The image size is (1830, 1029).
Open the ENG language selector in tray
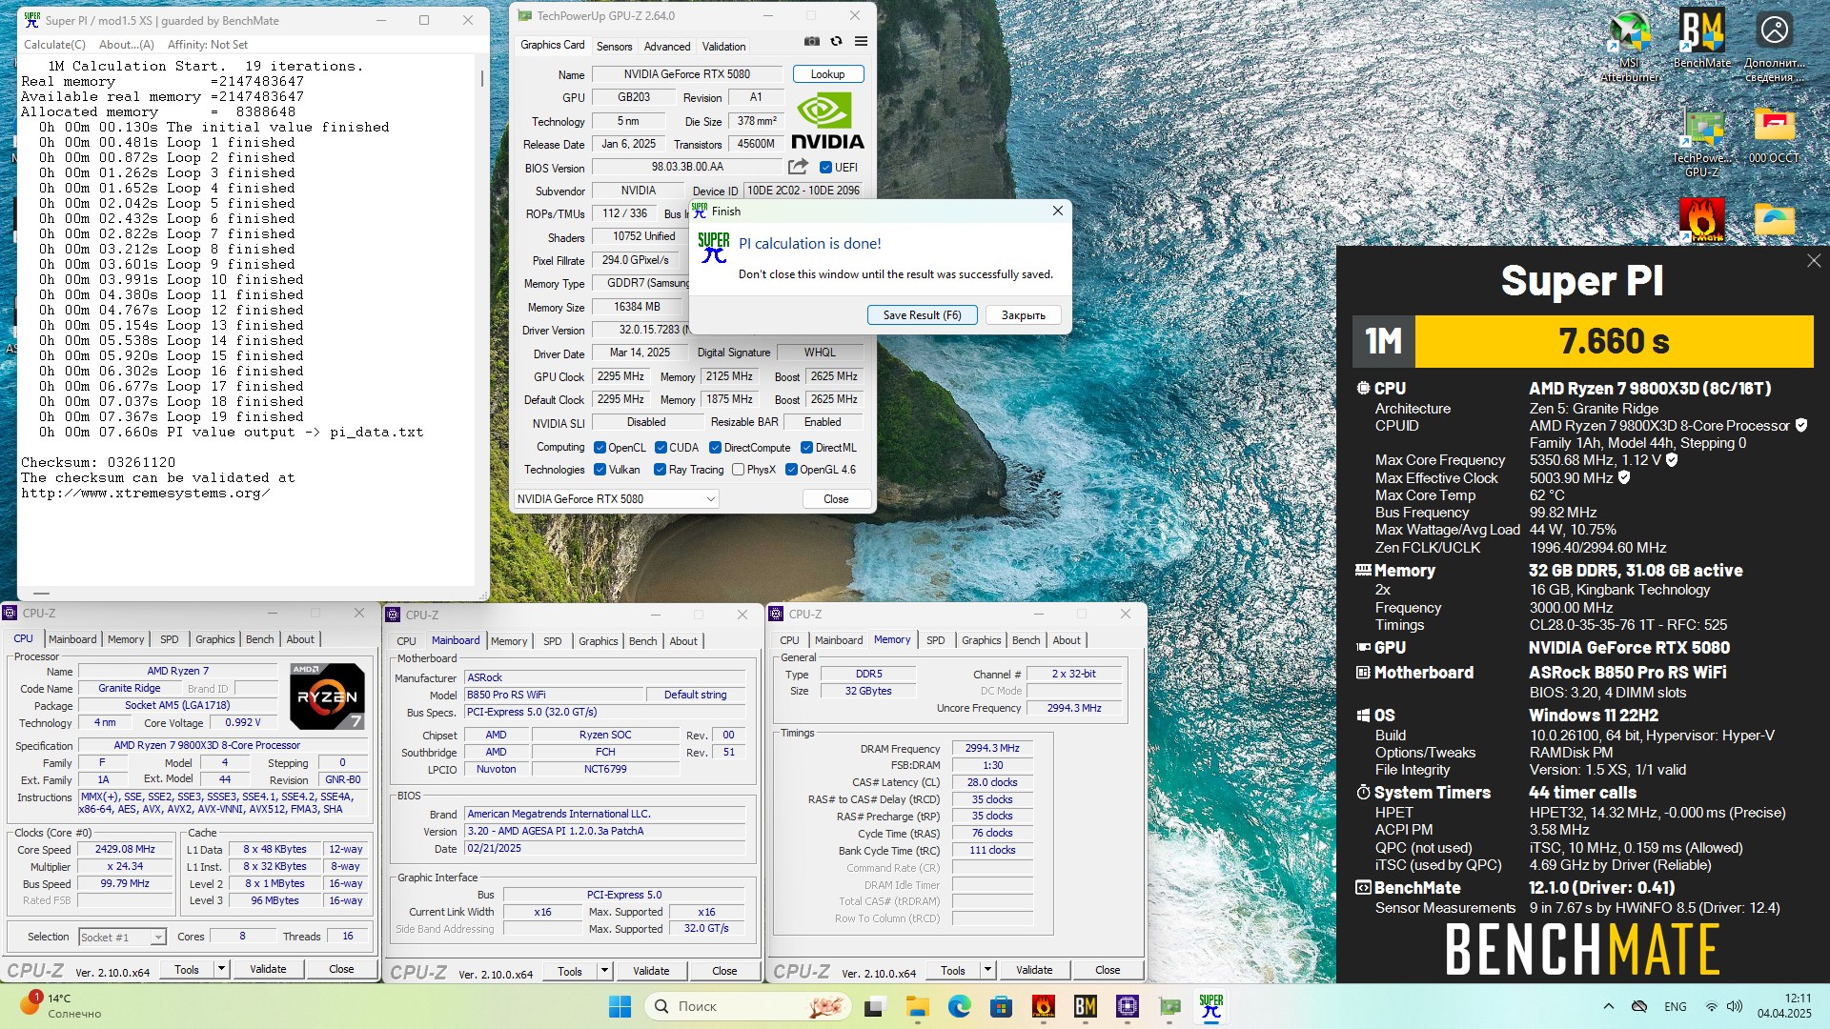pos(1675,1006)
